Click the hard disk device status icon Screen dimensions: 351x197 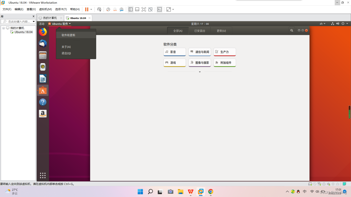310,184
